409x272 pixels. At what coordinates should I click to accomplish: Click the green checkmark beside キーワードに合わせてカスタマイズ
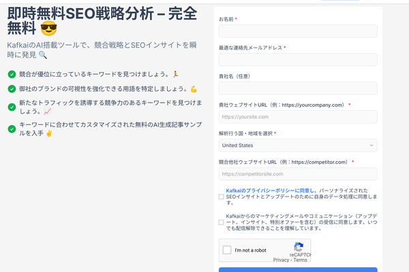click(x=12, y=129)
